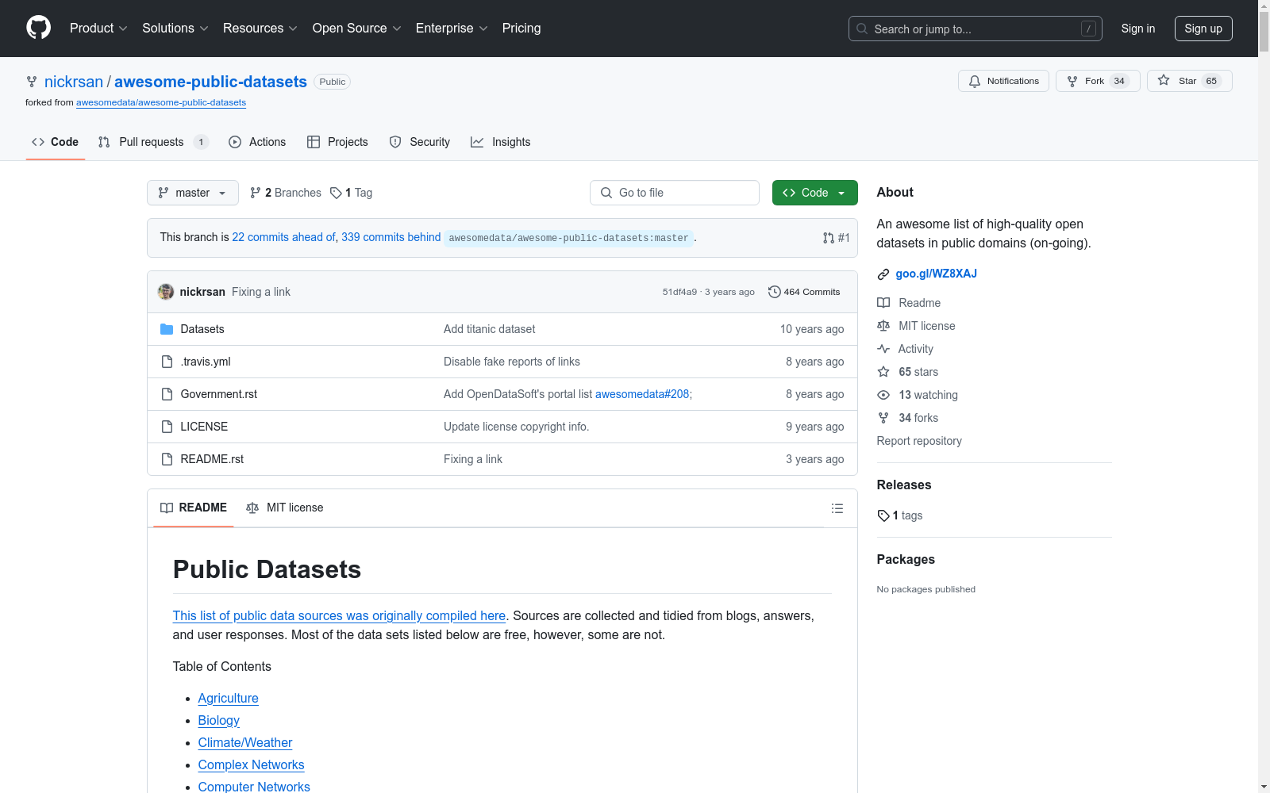Click the README.rst file icon
Viewport: 1270px width, 793px height.
pos(167,459)
